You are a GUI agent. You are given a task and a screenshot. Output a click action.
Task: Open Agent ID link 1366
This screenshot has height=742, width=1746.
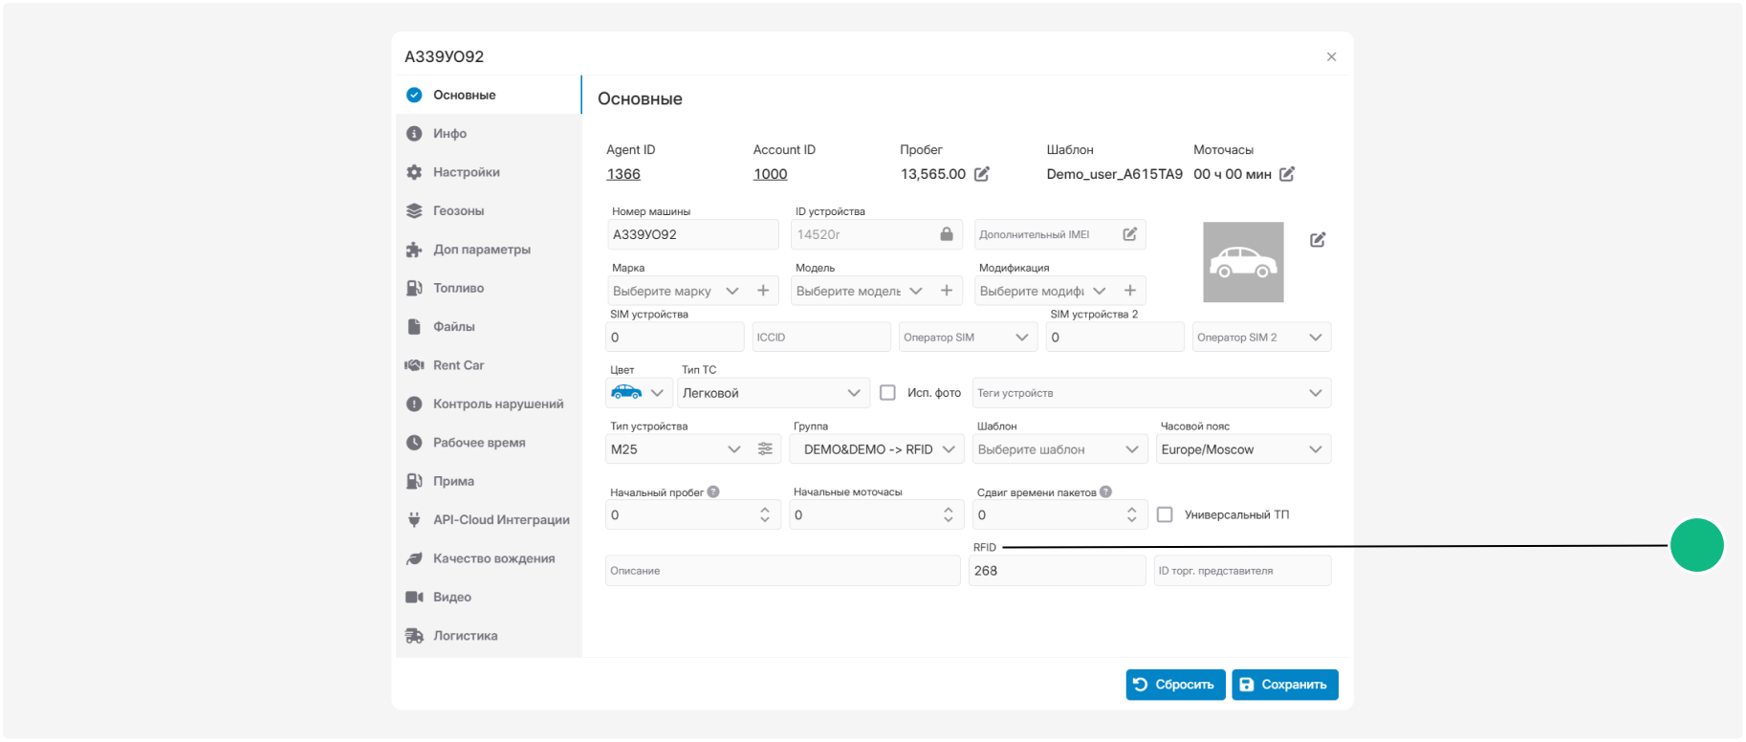click(x=623, y=174)
